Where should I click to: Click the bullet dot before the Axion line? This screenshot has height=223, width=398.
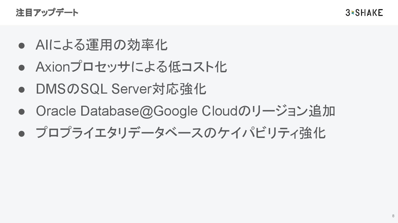(22, 67)
